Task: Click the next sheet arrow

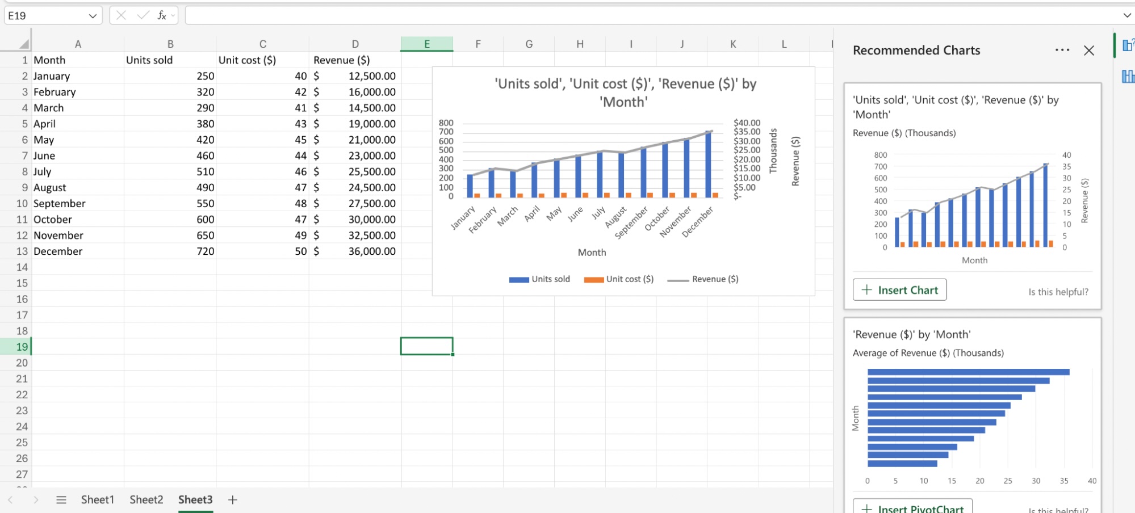Action: (36, 499)
